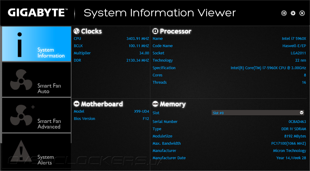Click the Manufacturer Date label
The width and height of the screenshot is (310, 171).
[x=169, y=158]
